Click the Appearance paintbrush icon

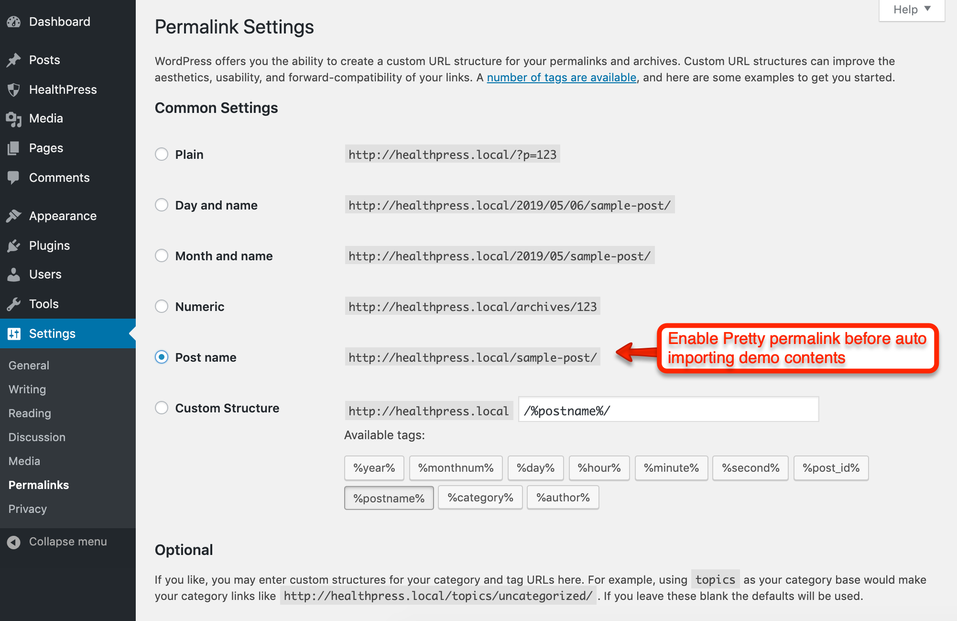[x=14, y=216]
